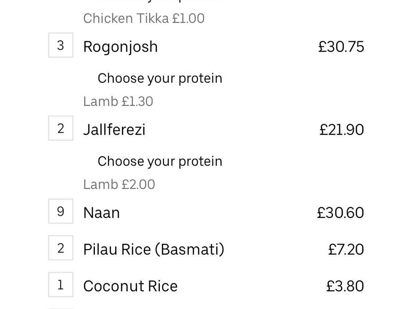This screenshot has height=309, width=413.
Task: Open the Coconut Rice item
Action: coord(130,286)
